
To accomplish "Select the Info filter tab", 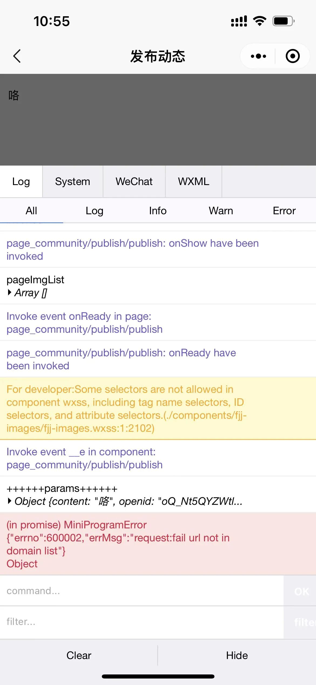I will (x=158, y=211).
